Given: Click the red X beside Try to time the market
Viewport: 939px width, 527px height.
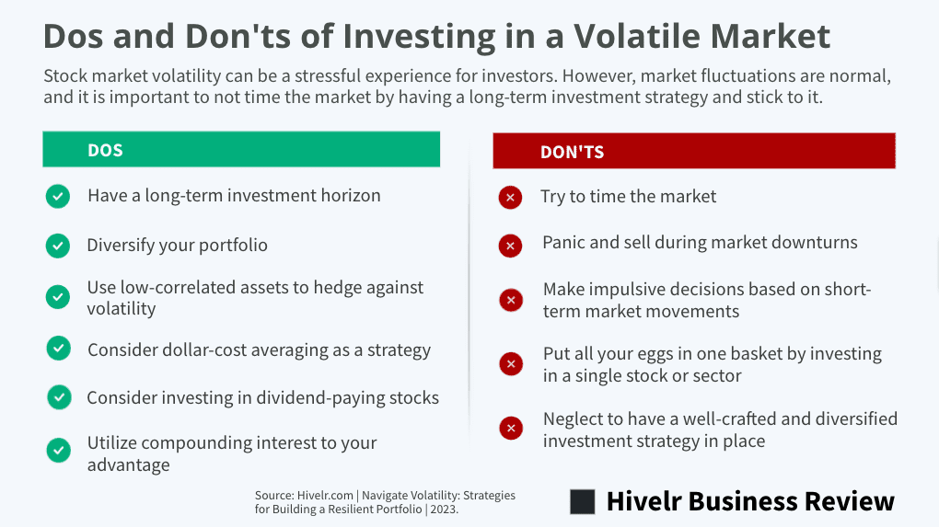Looking at the screenshot, I should (510, 198).
